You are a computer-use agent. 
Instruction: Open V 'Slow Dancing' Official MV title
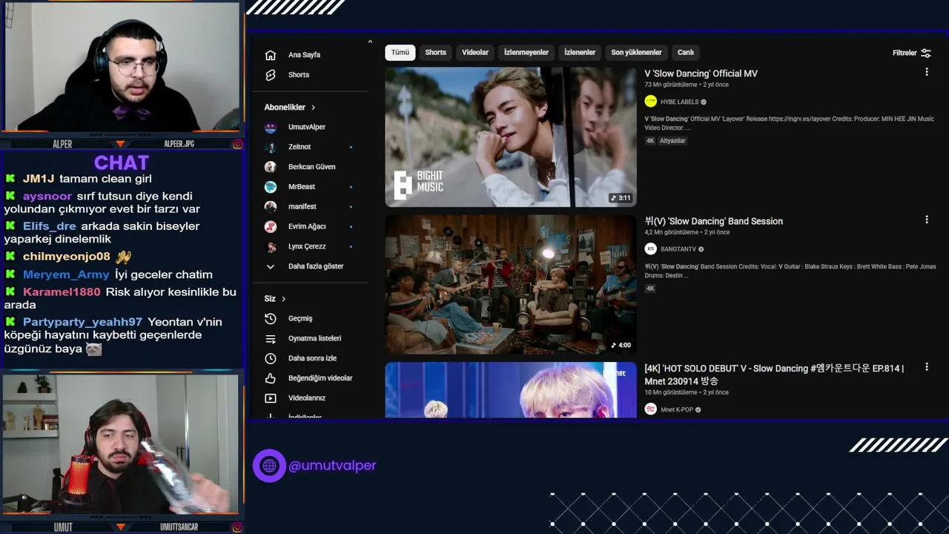(701, 73)
